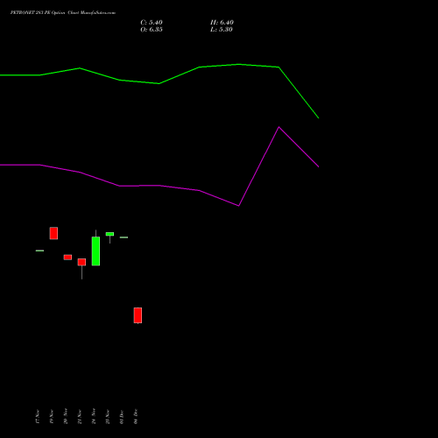The width and height of the screenshot is (438, 438).
Task: Click the red candlestick for 19 Nov
Action: click(x=53, y=233)
